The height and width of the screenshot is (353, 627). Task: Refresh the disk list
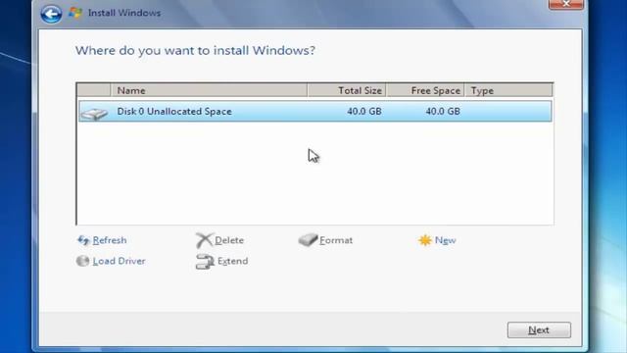coord(110,240)
